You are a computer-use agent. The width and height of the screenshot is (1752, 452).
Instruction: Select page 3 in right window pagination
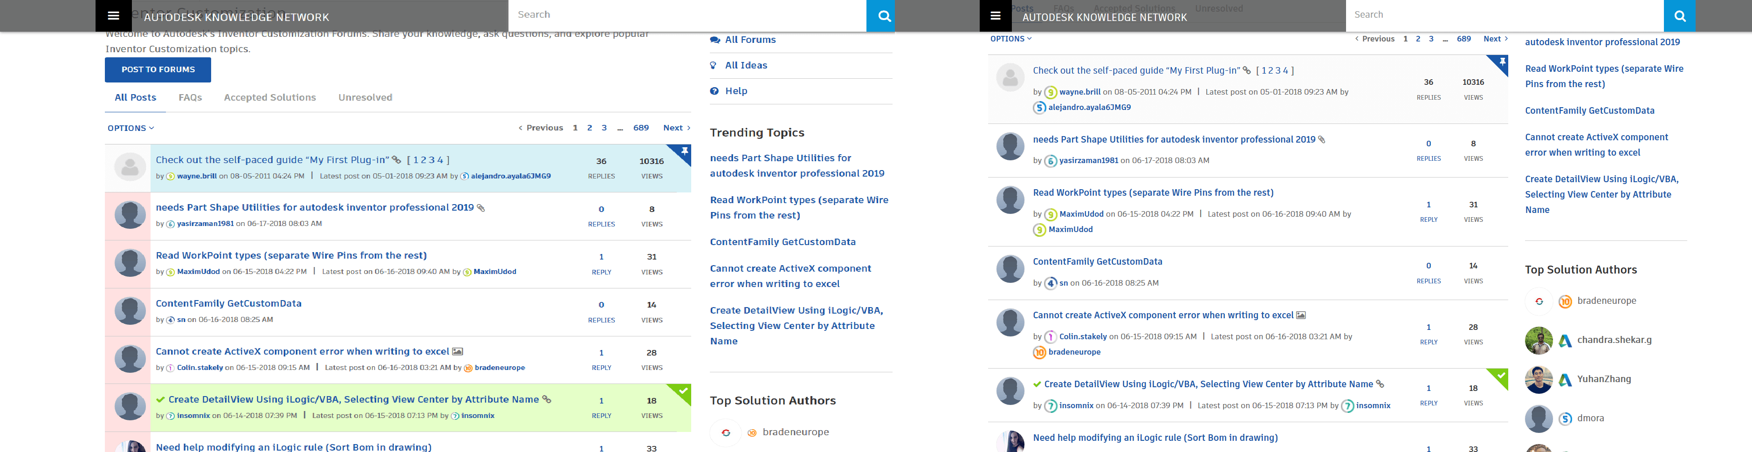[x=1431, y=39]
